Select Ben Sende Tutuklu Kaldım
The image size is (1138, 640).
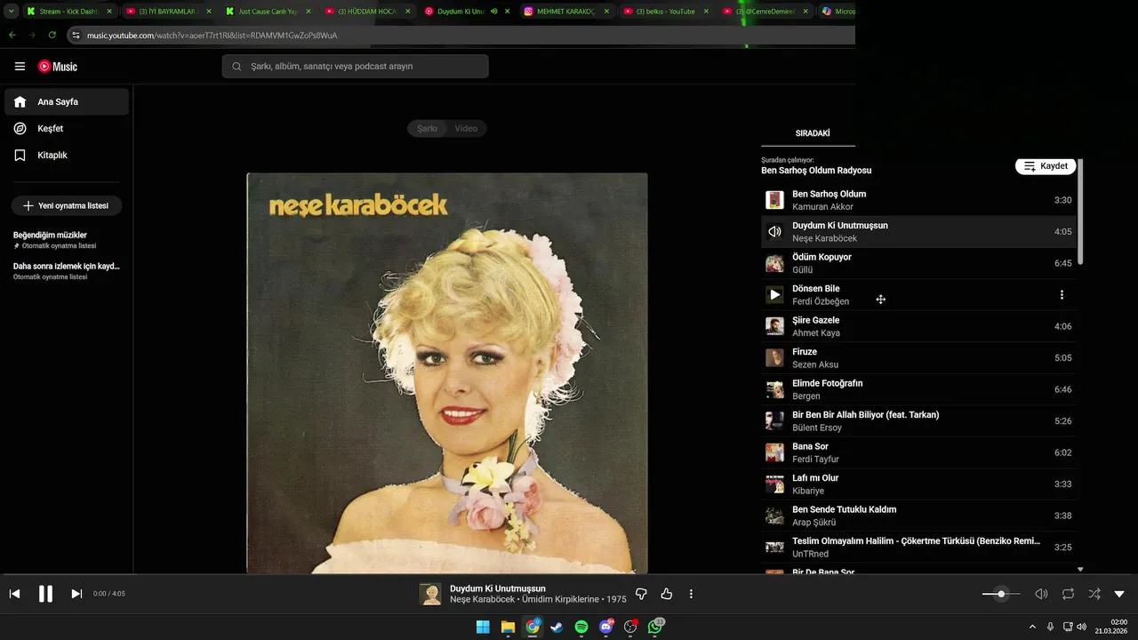pyautogui.click(x=918, y=516)
